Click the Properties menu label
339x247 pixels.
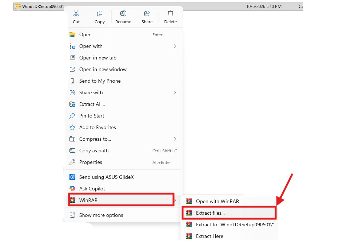(x=91, y=162)
